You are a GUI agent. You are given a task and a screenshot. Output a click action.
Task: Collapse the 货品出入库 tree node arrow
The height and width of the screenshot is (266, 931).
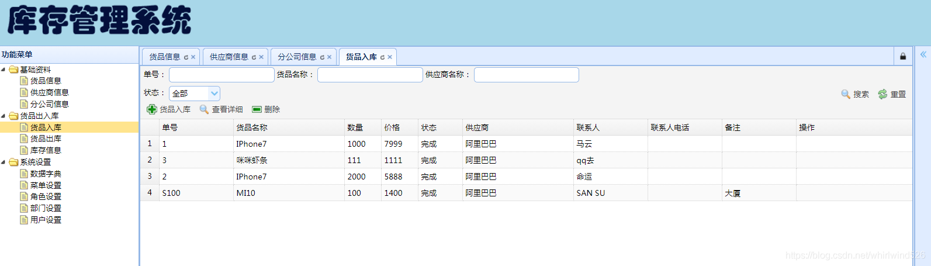[4, 116]
